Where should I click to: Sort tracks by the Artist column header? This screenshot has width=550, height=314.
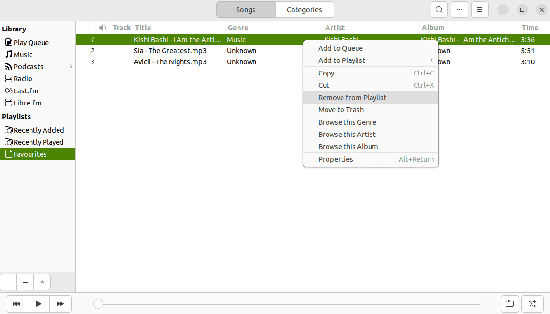tap(335, 28)
